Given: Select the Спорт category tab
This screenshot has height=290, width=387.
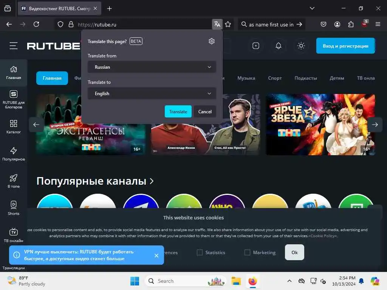Looking at the screenshot, I should click(x=275, y=78).
